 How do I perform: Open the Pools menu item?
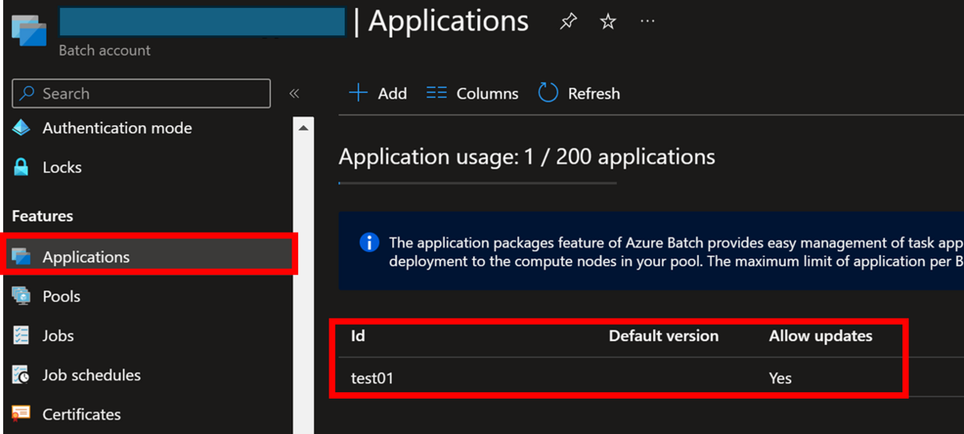[61, 296]
